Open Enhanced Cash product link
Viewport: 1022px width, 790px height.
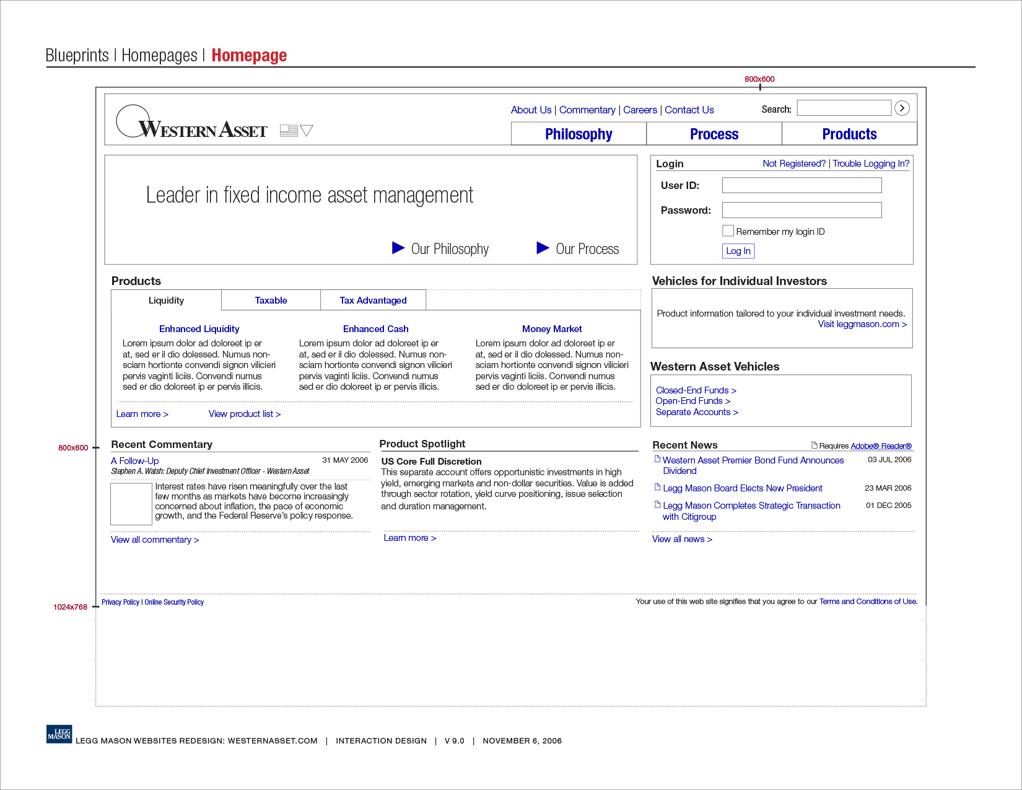376,329
